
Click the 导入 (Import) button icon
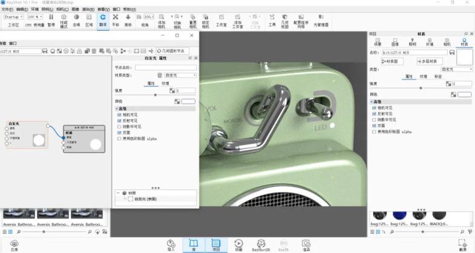point(171,243)
